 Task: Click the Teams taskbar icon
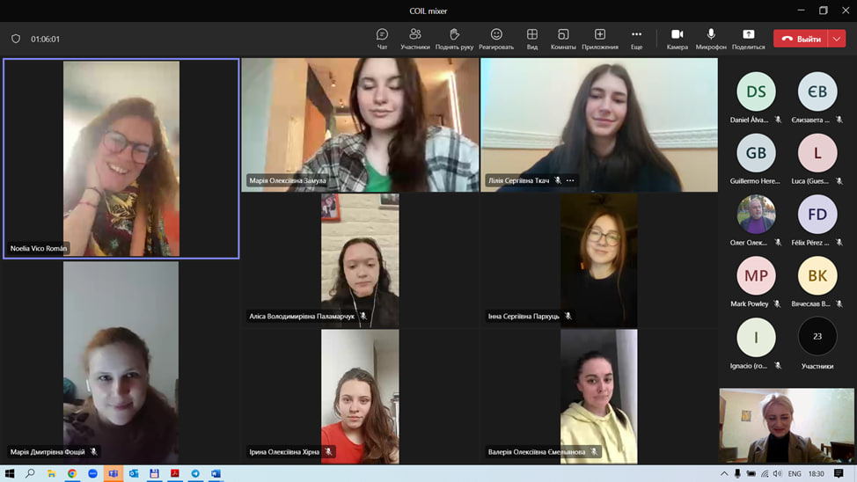pyautogui.click(x=114, y=473)
